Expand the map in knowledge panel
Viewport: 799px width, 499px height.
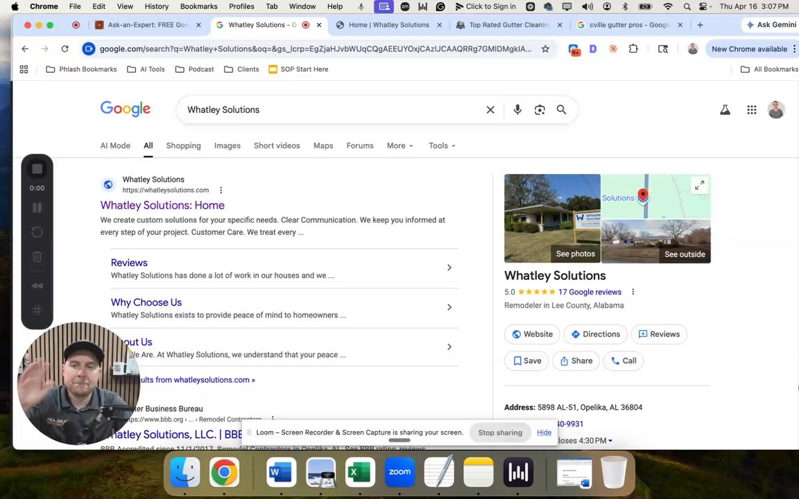pos(700,185)
